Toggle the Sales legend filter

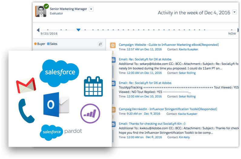(52, 44)
